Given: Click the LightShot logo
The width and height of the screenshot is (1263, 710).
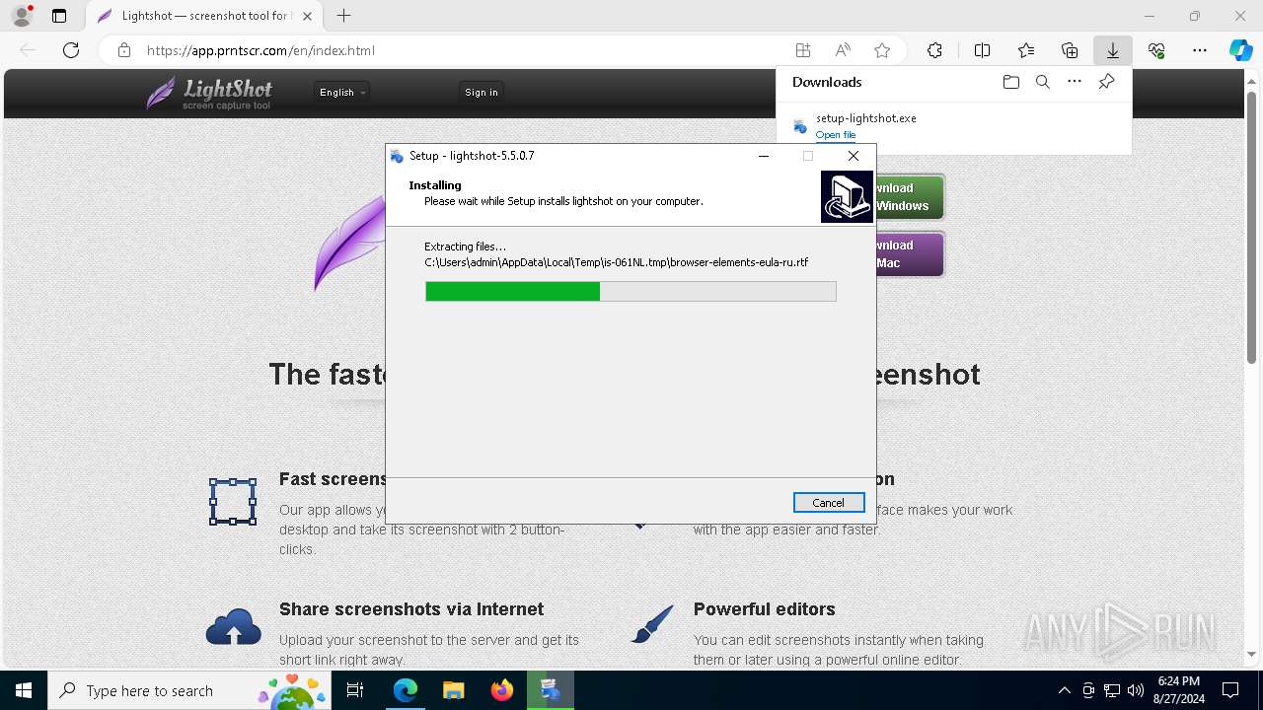Looking at the screenshot, I should (x=209, y=93).
